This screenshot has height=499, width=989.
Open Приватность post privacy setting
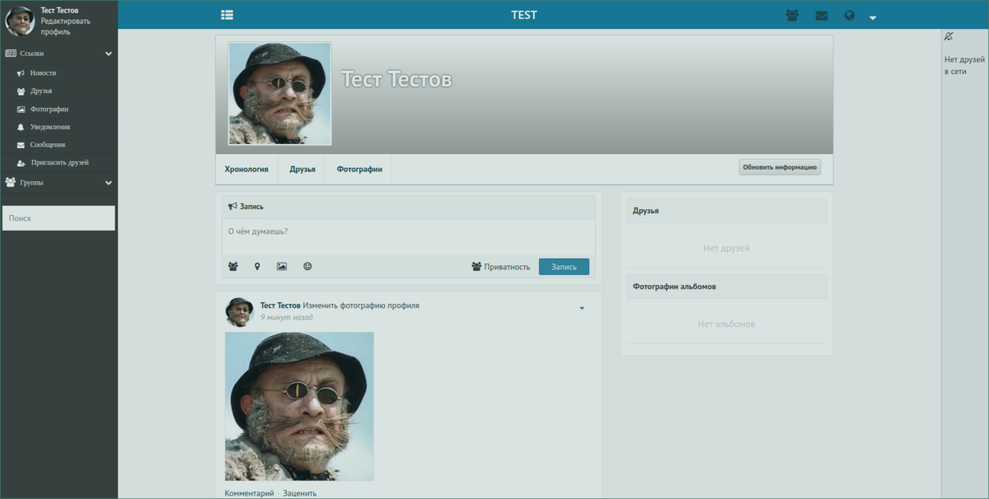pos(500,267)
